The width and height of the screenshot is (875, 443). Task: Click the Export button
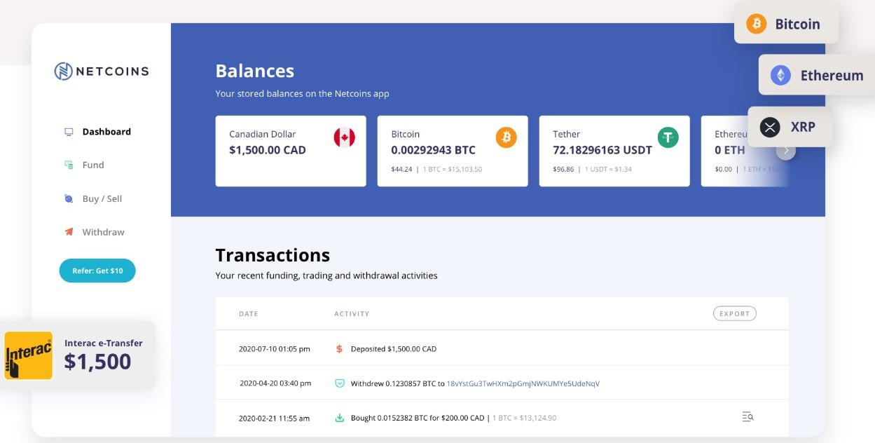click(734, 313)
